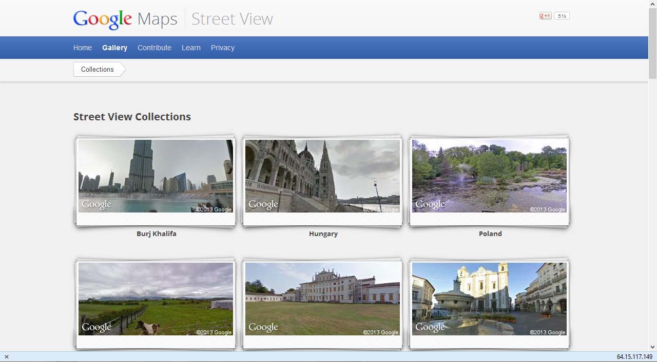
Task: Click the Collections breadcrumb
Action: tap(99, 69)
